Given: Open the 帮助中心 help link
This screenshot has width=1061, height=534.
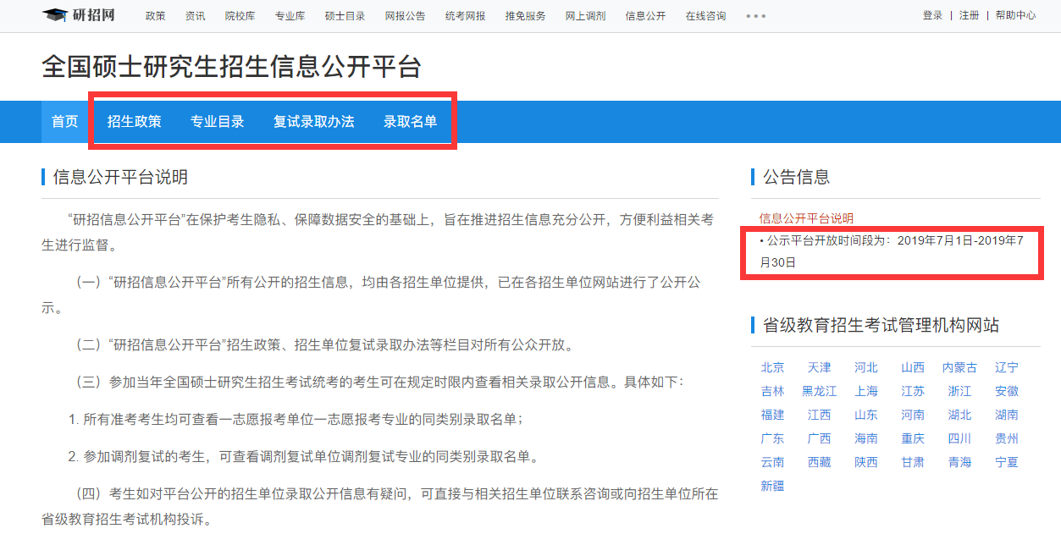Looking at the screenshot, I should 1015,16.
